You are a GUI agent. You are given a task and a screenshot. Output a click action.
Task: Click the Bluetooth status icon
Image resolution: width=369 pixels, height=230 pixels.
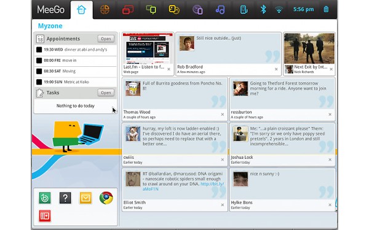tap(263, 9)
